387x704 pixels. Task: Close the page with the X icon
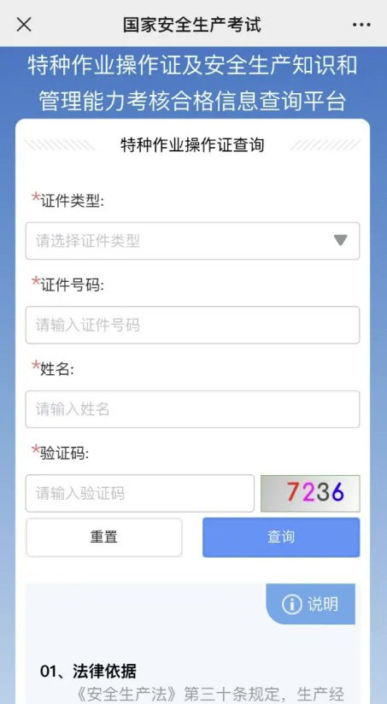point(24,25)
